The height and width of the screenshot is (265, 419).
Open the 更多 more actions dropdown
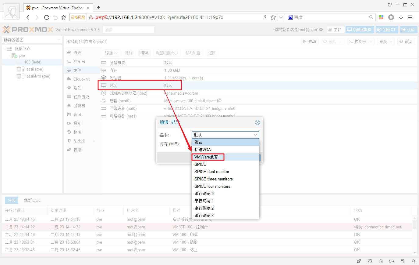click(x=386, y=42)
